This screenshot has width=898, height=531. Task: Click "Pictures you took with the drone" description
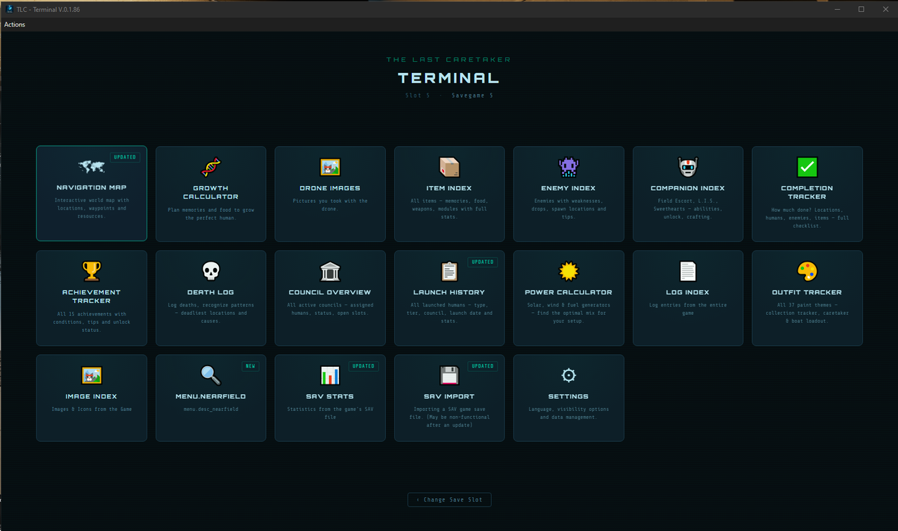coord(330,205)
